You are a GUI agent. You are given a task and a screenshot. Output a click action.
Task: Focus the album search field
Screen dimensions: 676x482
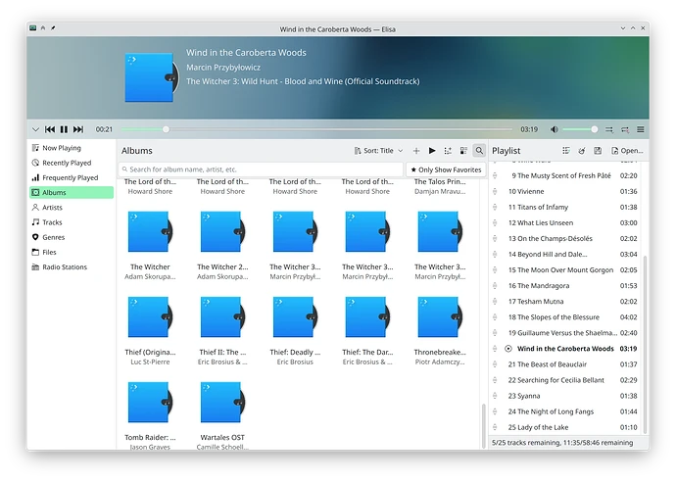point(261,169)
